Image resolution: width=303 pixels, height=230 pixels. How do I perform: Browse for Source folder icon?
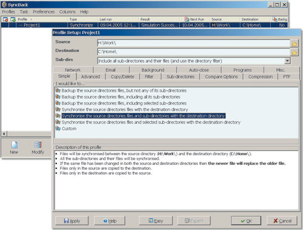pyautogui.click(x=295, y=43)
